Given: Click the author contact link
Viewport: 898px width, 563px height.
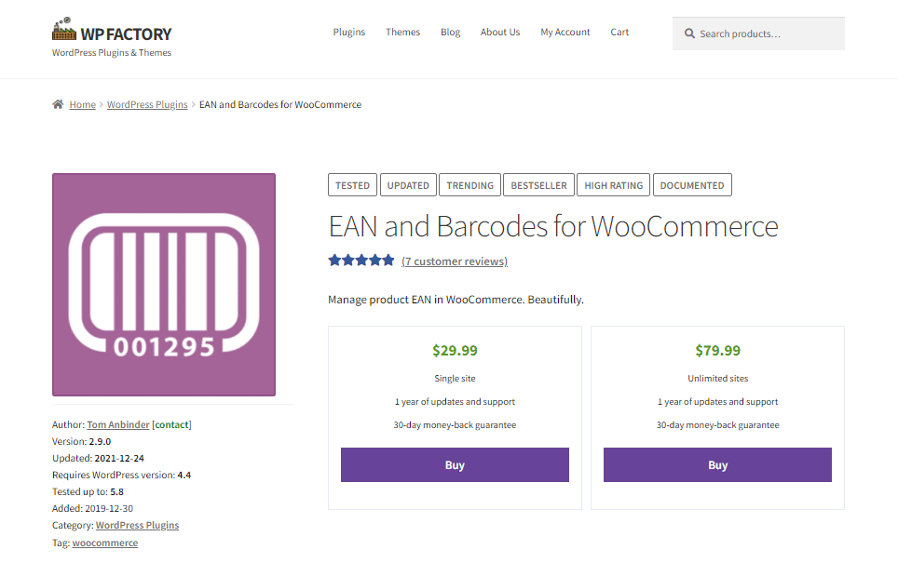Looking at the screenshot, I should coord(171,424).
